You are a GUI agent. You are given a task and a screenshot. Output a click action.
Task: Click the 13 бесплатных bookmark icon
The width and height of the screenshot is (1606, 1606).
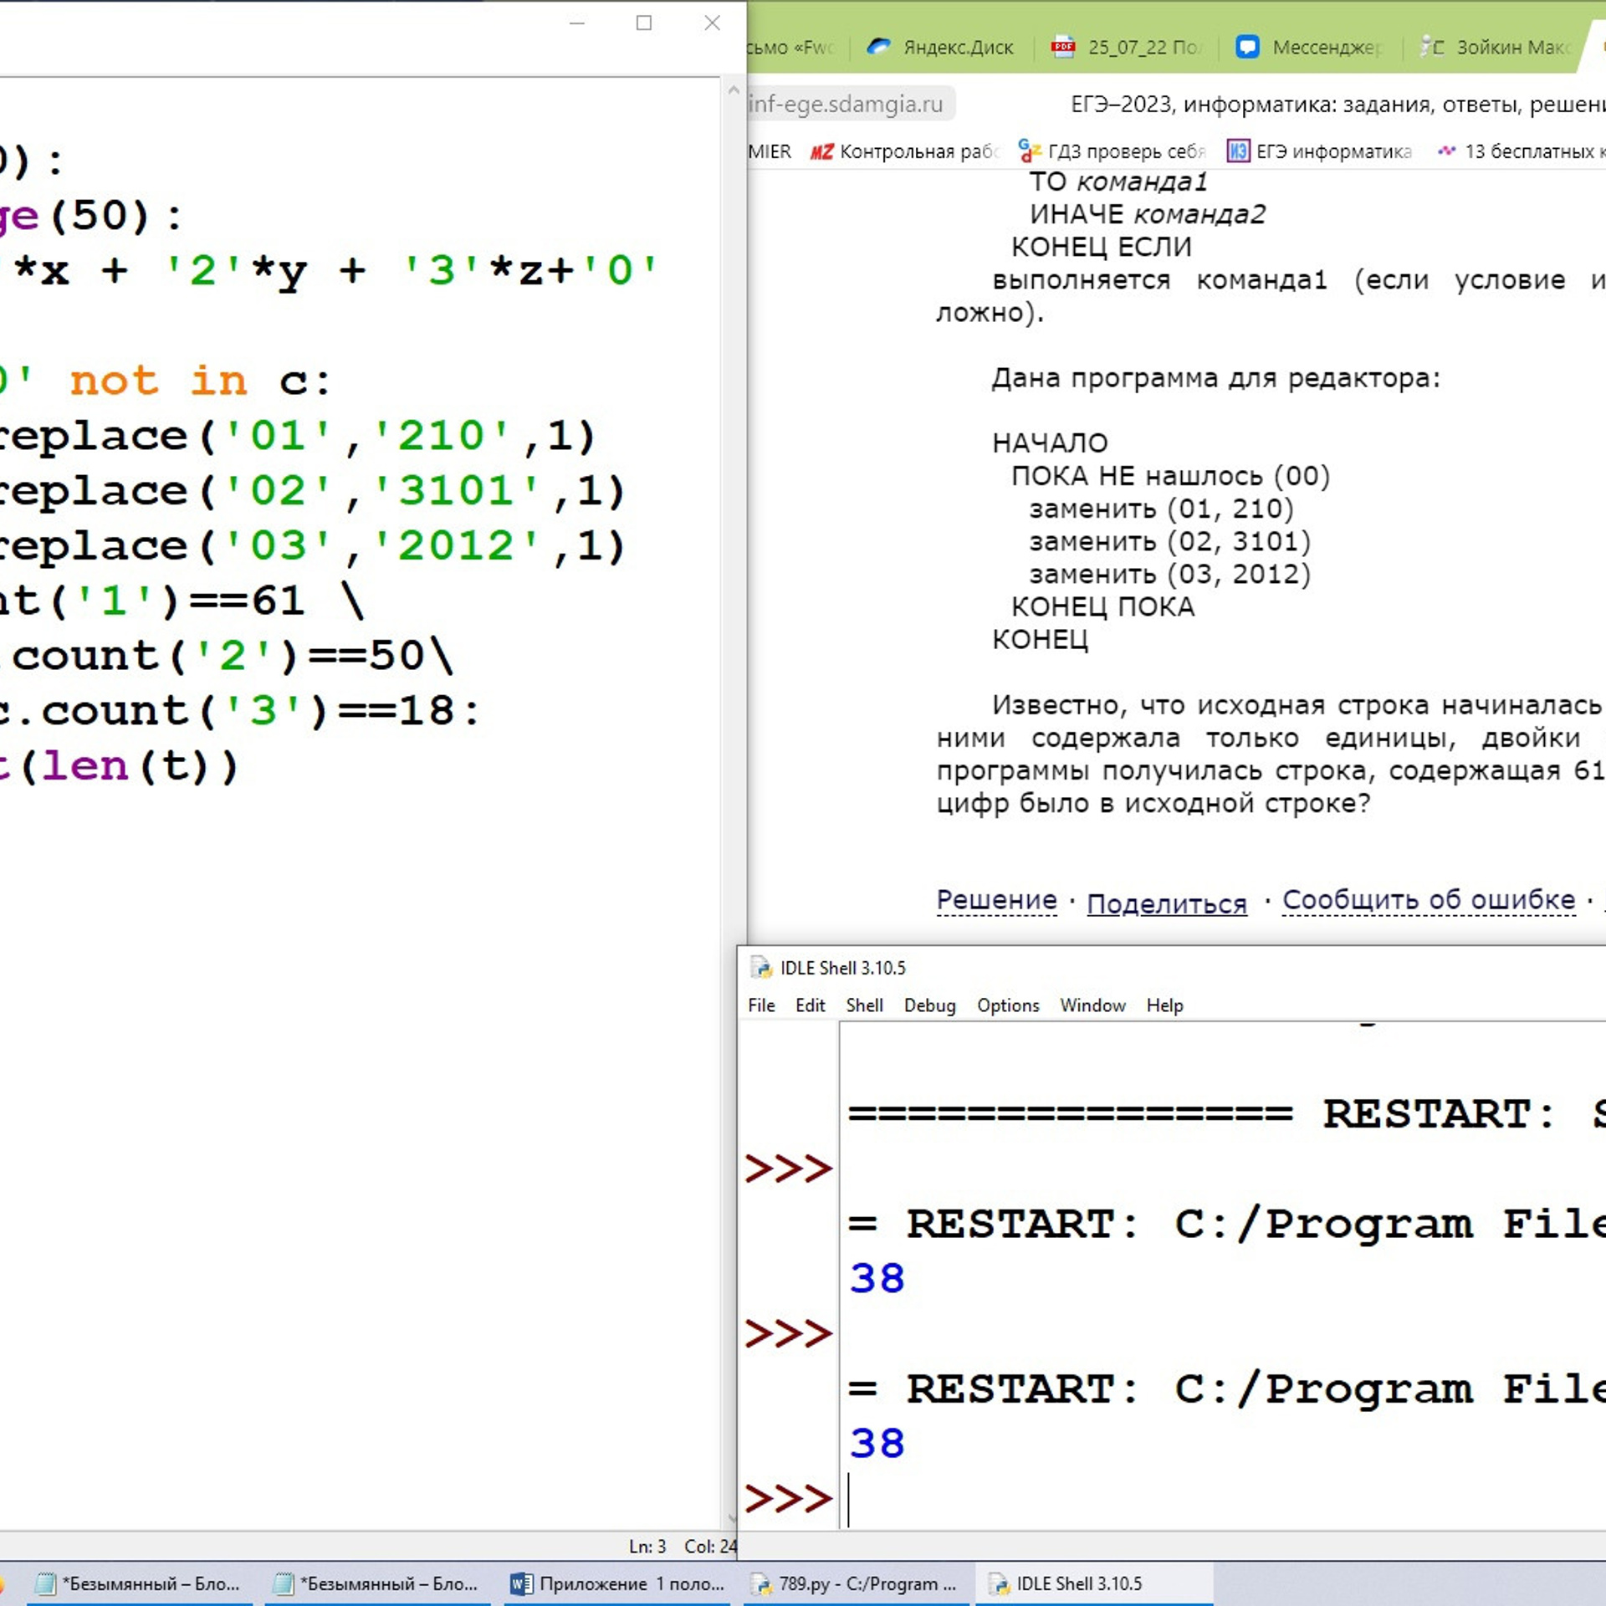coord(1445,151)
